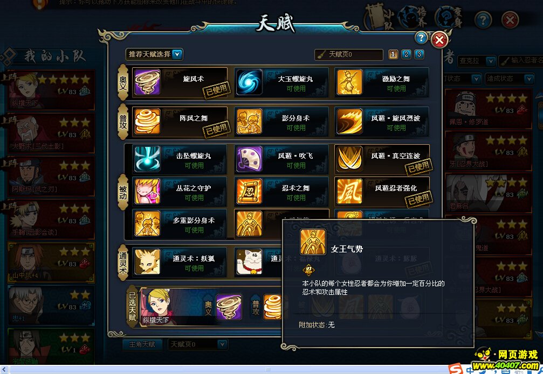Click the 天赋页0 name field with brush
Screen dimensions: 543x374
click(x=349, y=54)
